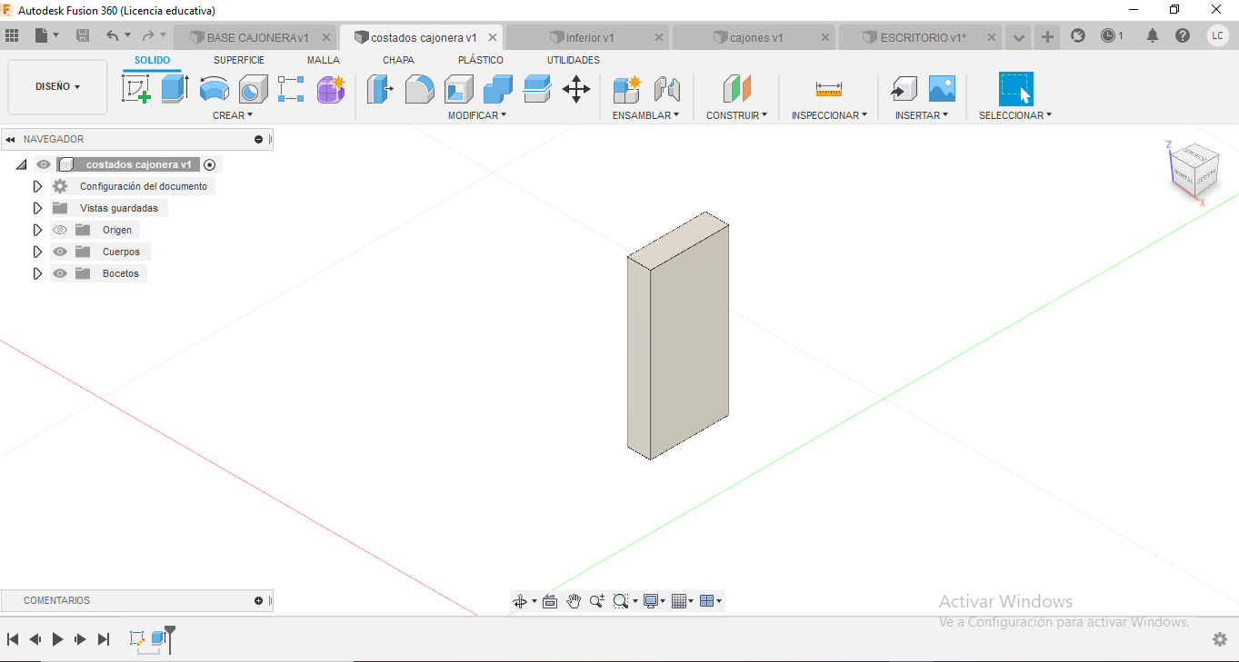Click the extrude feature in timeline
The image size is (1239, 662).
[158, 638]
